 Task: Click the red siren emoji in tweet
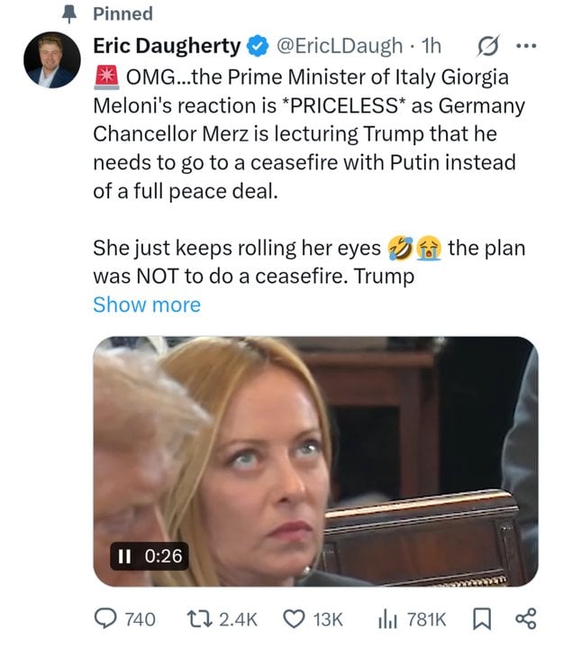pos(107,78)
